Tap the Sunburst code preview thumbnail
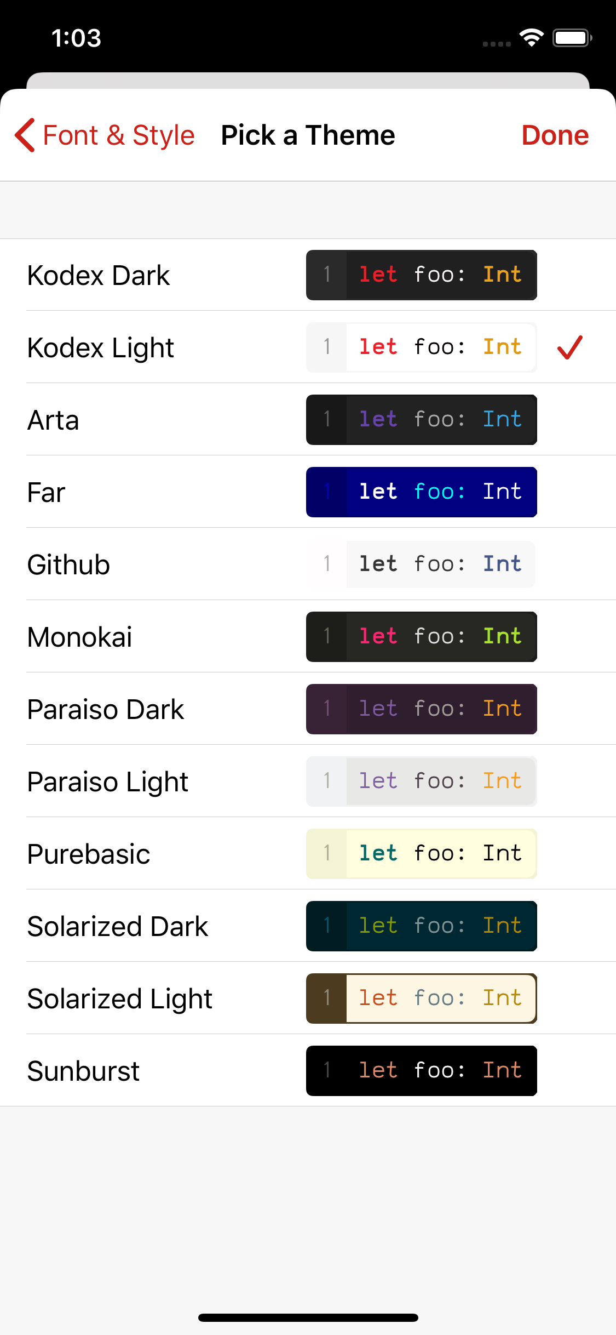 tap(421, 1070)
